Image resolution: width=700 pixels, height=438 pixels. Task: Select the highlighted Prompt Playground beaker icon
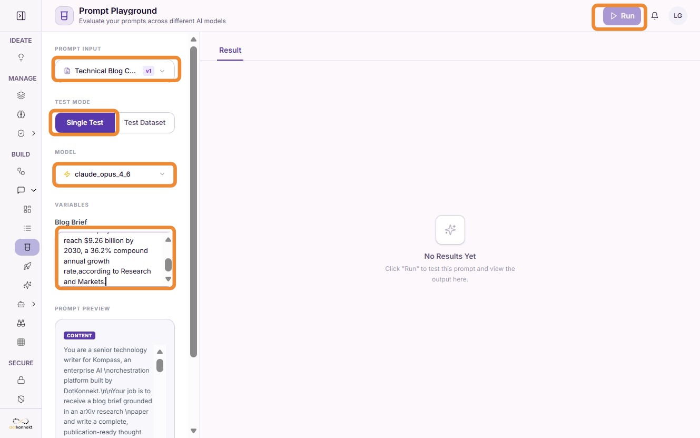click(27, 247)
